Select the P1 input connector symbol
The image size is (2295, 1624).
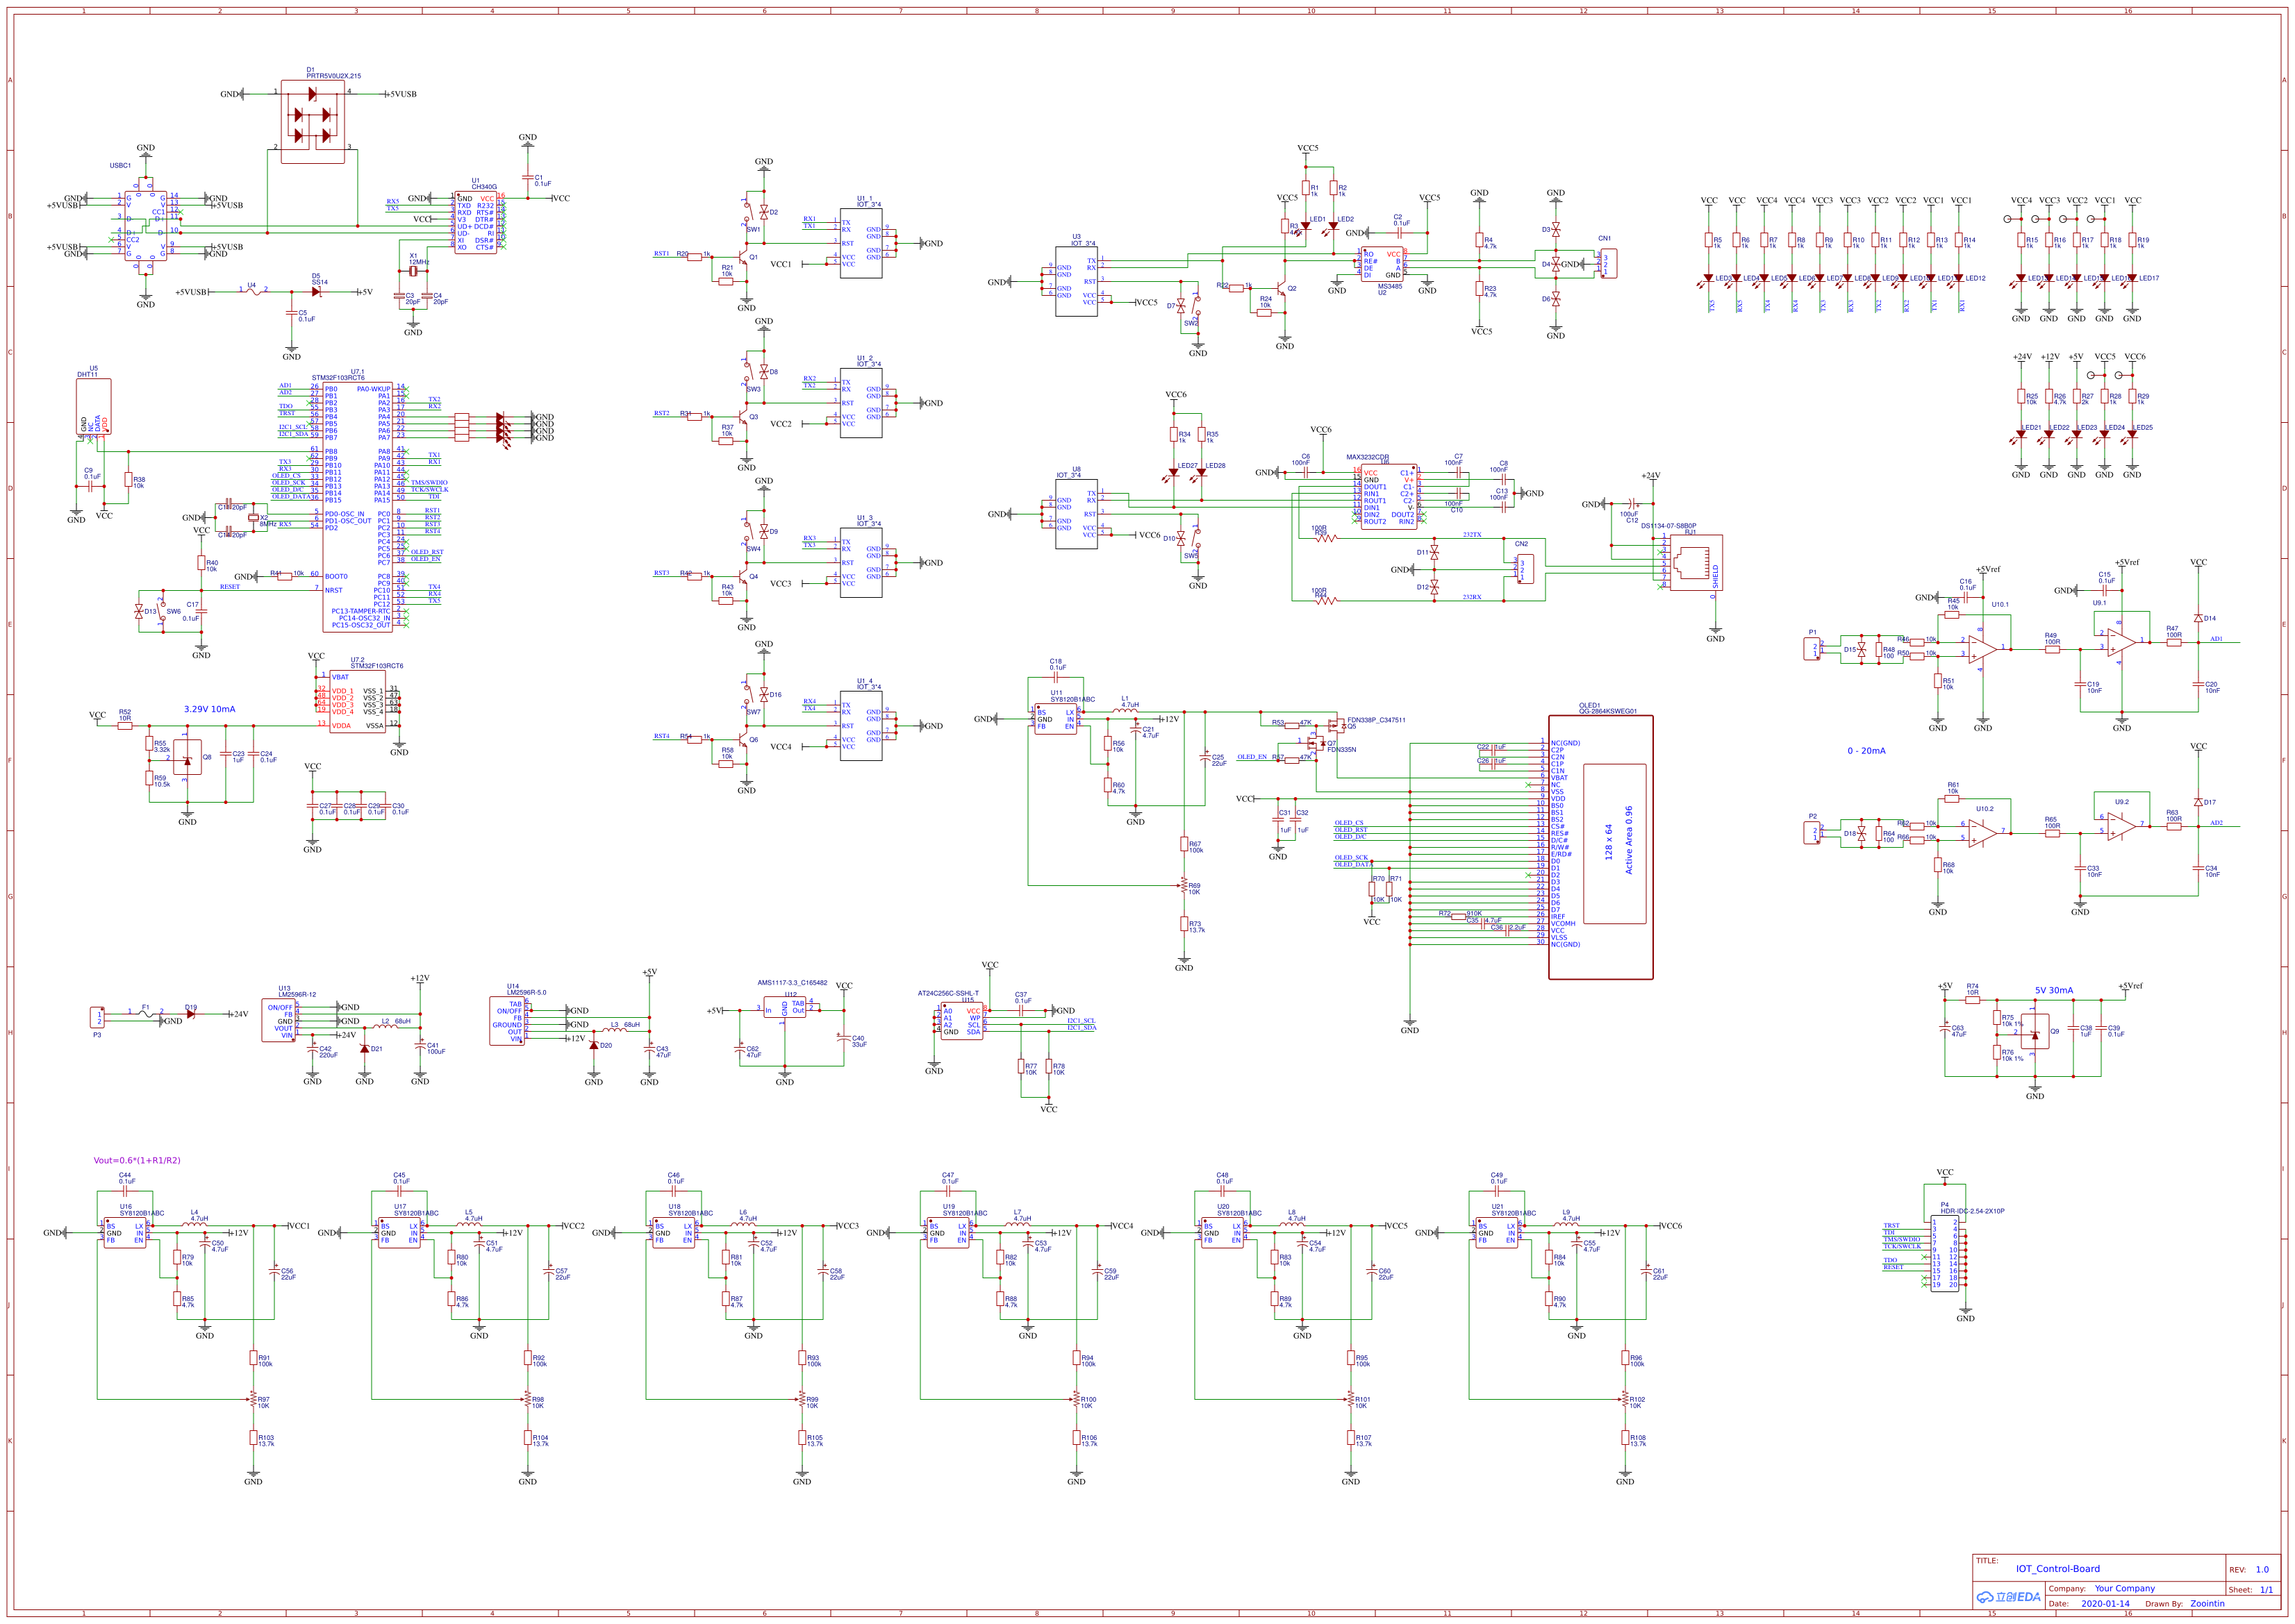click(1813, 649)
